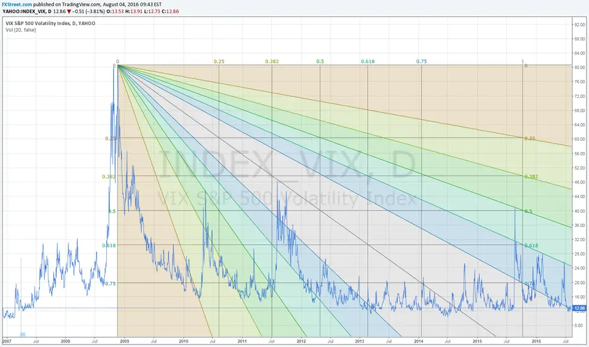589x347 pixels.
Task: Click the 2012 label on time axis
Action: (x=301, y=341)
